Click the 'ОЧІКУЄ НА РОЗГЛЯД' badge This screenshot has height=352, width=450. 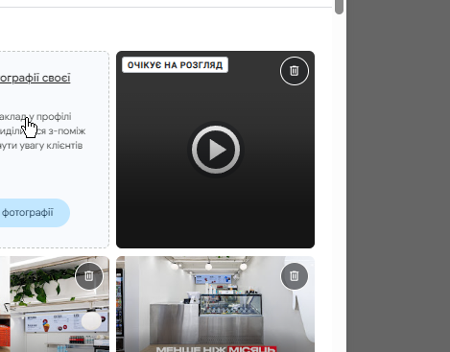click(175, 65)
